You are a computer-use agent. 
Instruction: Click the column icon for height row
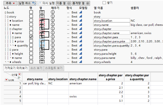point(42,53)
